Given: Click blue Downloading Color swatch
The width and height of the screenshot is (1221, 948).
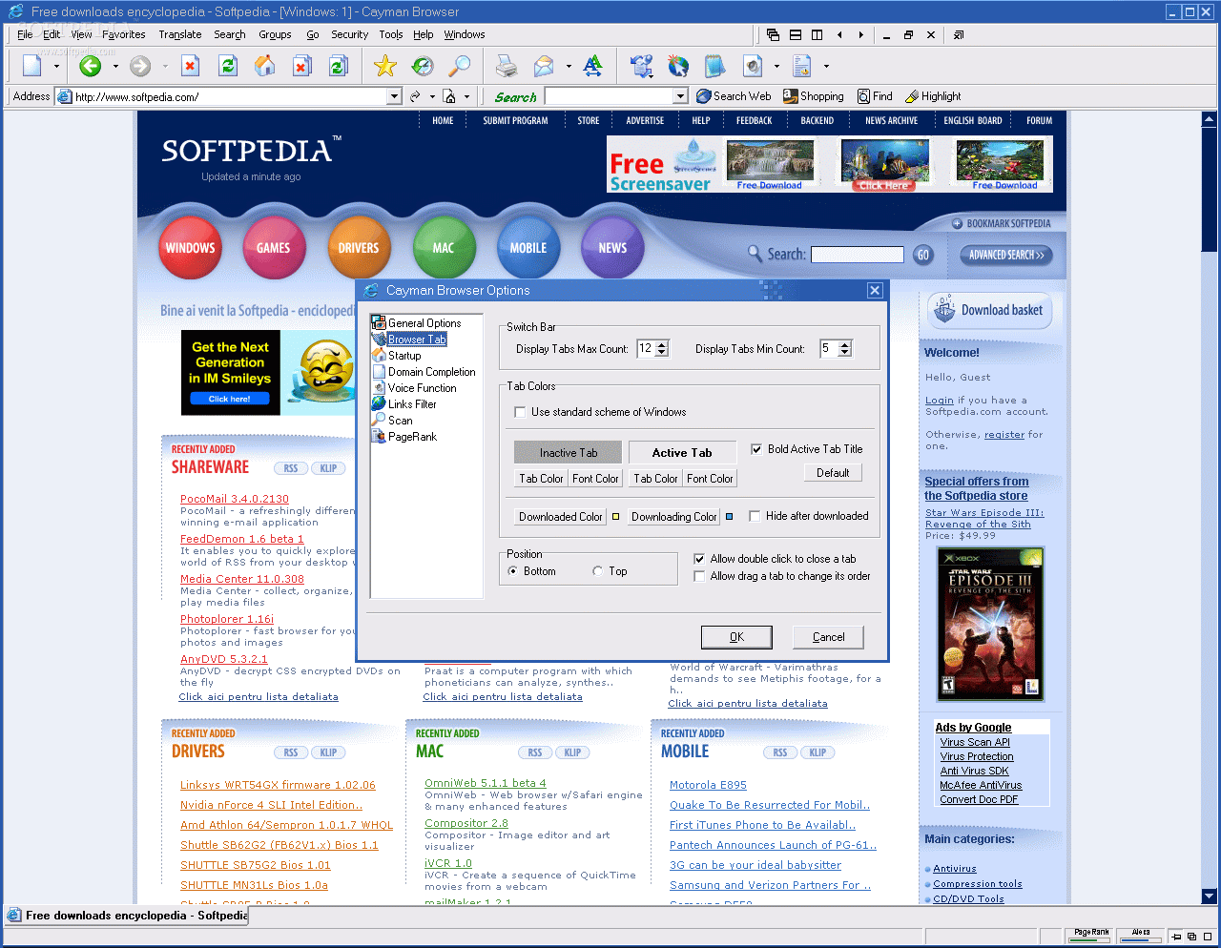Looking at the screenshot, I should coord(730,517).
